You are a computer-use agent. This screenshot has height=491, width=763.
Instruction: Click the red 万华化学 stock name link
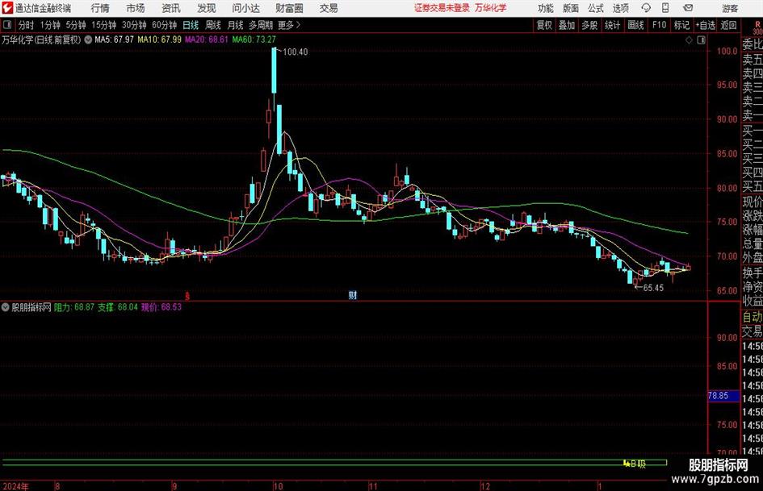(491, 8)
